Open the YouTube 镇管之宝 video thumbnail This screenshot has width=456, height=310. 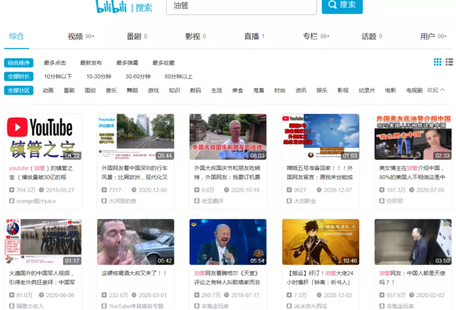(43, 137)
